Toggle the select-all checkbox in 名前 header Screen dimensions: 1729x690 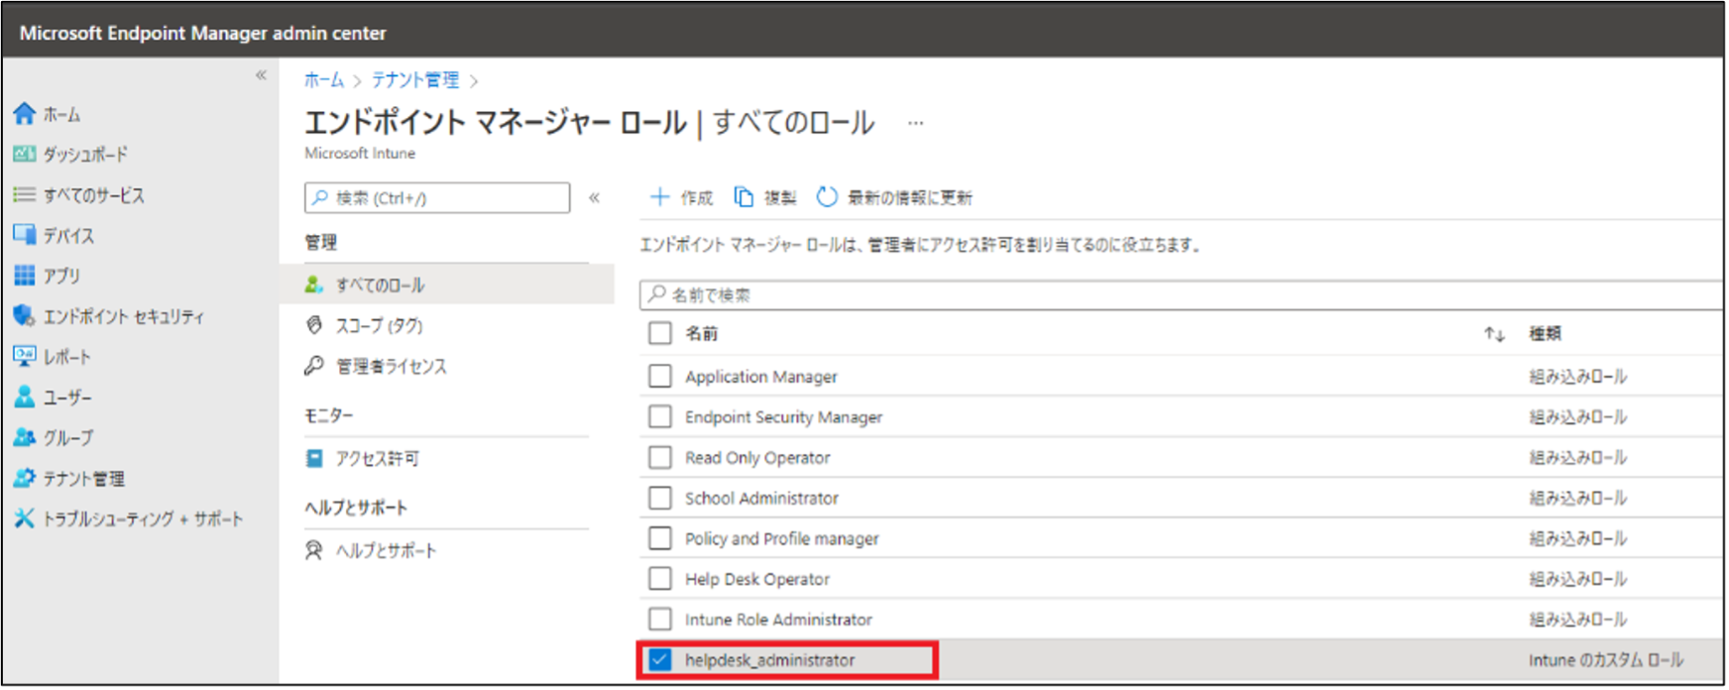(660, 333)
